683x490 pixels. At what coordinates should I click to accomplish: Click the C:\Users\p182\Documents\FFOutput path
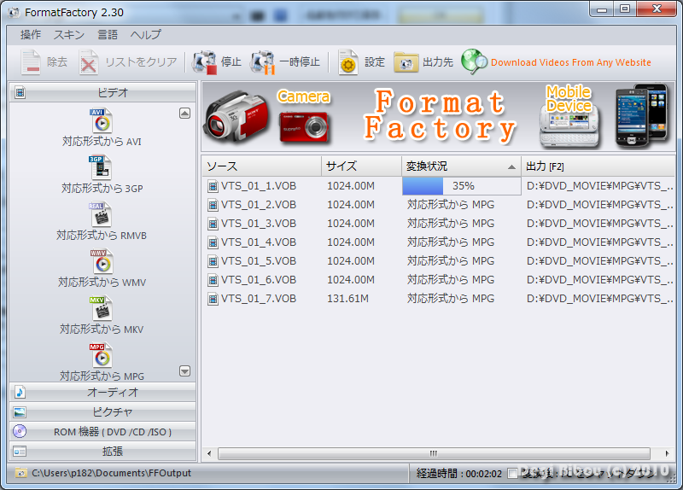pyautogui.click(x=111, y=473)
